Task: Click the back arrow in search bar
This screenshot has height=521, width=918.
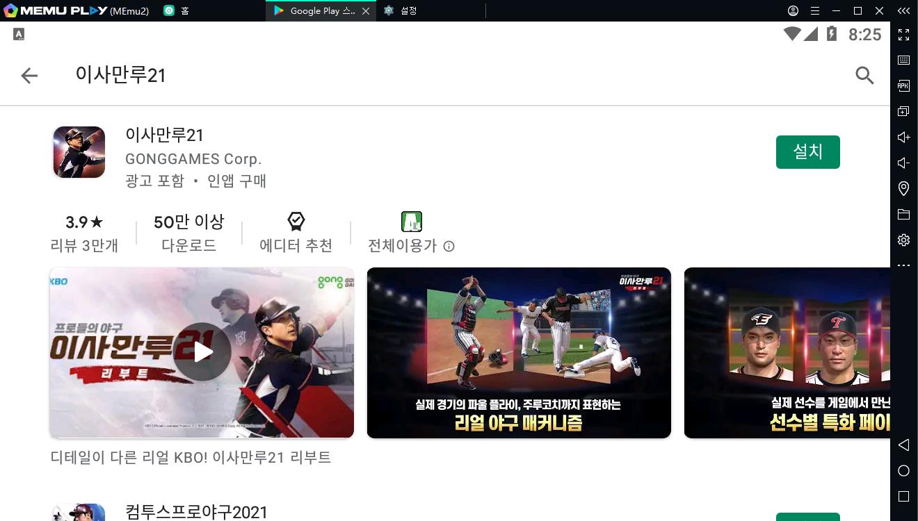Action: pyautogui.click(x=29, y=76)
